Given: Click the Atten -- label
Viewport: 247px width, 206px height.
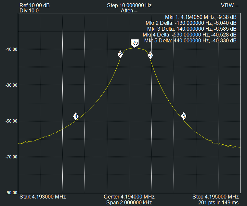Looking at the screenshot, I should pyautogui.click(x=129, y=10).
